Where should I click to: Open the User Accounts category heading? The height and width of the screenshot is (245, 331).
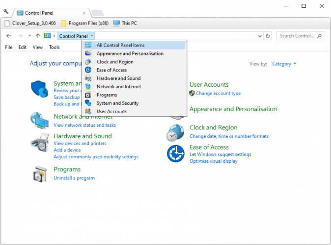(209, 84)
